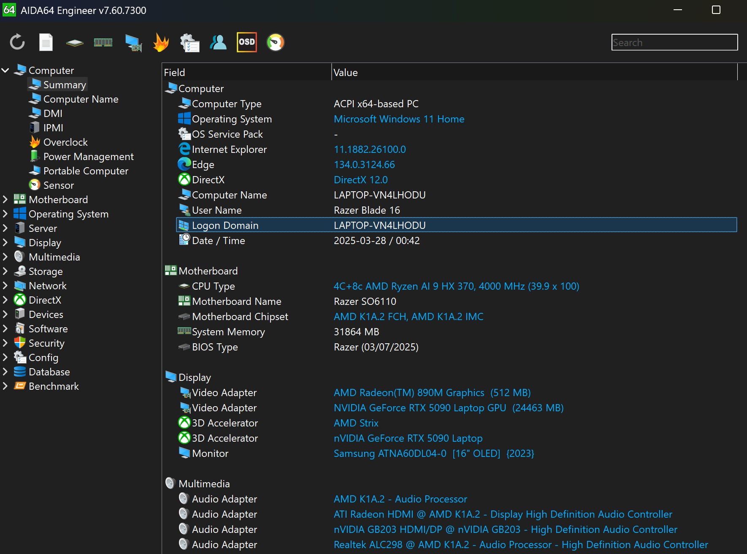The image size is (747, 554).
Task: Select Portable Computer tree item
Action: (x=78, y=171)
